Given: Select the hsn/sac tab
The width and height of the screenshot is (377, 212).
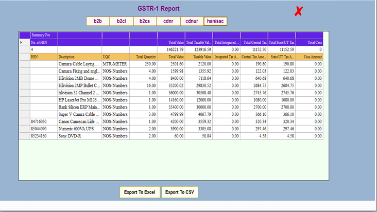Looking at the screenshot, I should tap(215, 21).
